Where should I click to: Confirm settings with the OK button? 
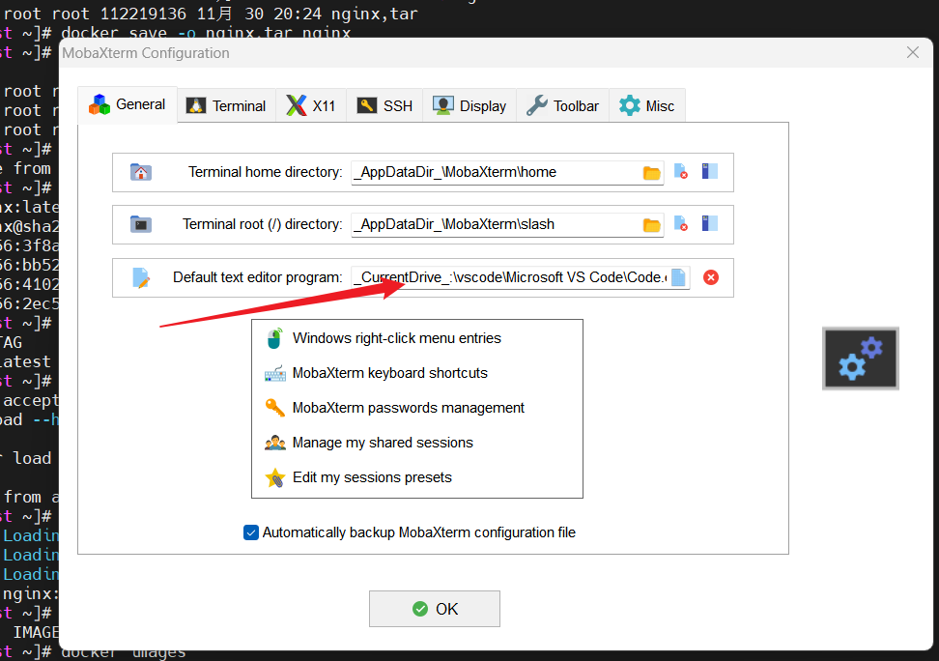tap(435, 609)
